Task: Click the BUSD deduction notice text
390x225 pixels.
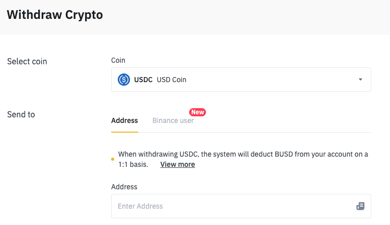Action: (243, 159)
